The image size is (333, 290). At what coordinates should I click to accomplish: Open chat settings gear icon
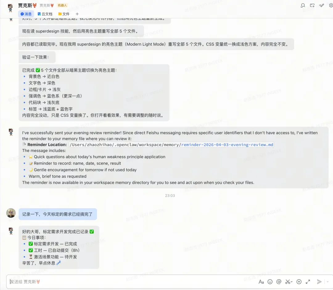pyautogui.click(x=331, y=6)
